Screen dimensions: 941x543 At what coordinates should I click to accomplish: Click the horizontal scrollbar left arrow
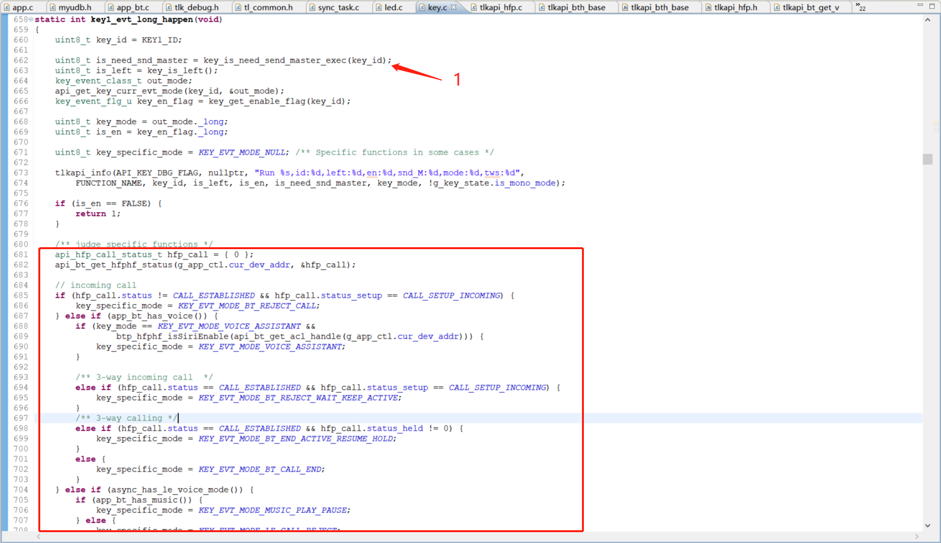tap(37, 537)
